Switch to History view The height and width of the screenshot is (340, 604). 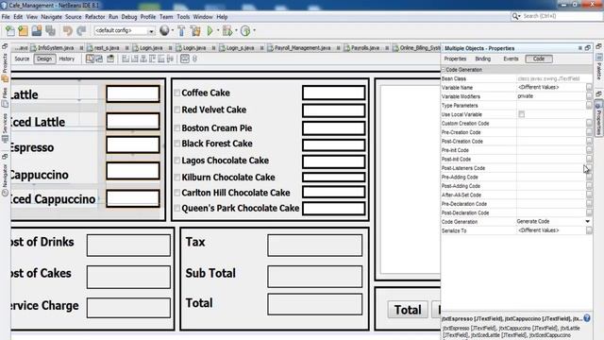point(67,59)
